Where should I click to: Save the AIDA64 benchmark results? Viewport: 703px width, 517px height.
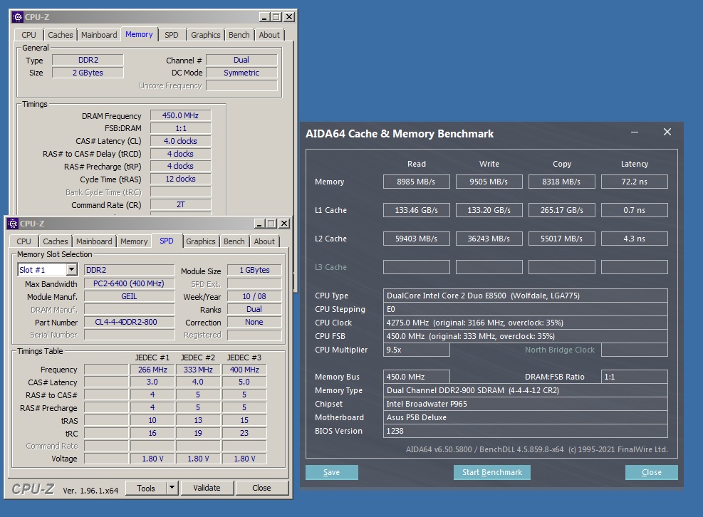pos(331,472)
